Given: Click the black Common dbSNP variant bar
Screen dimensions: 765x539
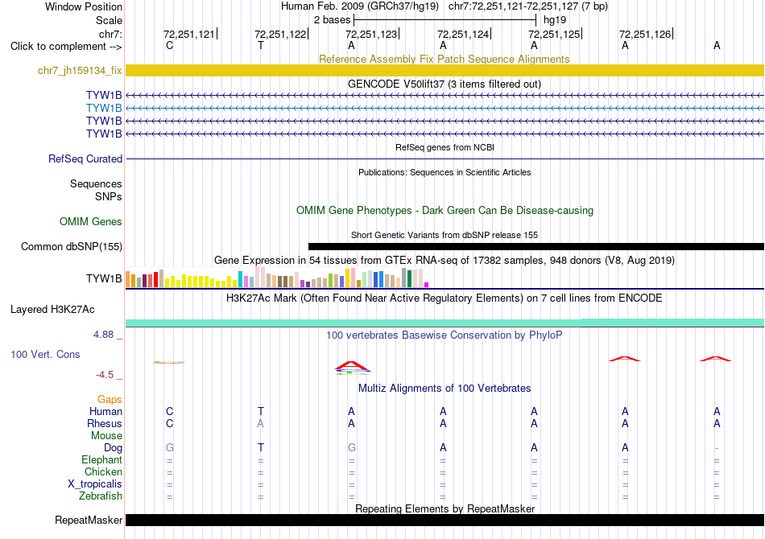Looking at the screenshot, I should pos(536,247).
